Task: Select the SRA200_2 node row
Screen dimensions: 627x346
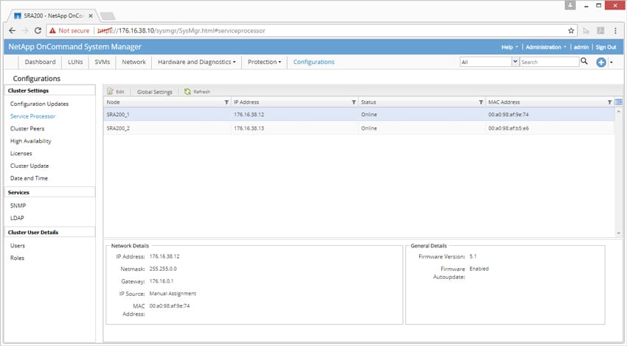Action: (x=358, y=128)
